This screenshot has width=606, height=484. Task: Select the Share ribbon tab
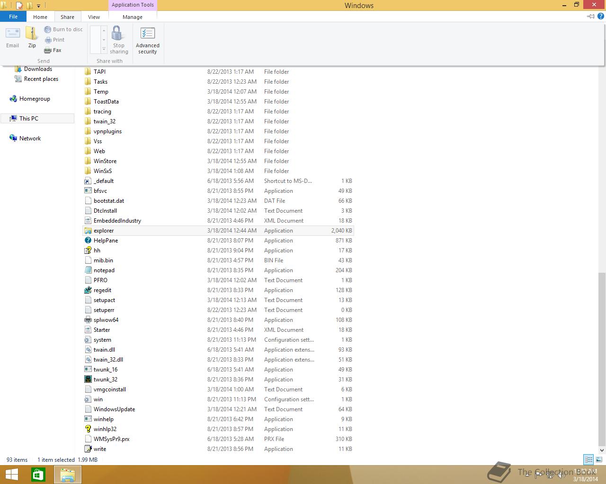pos(67,17)
